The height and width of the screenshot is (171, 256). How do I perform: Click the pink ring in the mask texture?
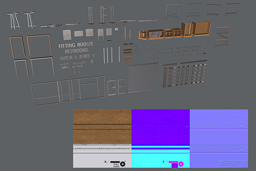(x=181, y=164)
